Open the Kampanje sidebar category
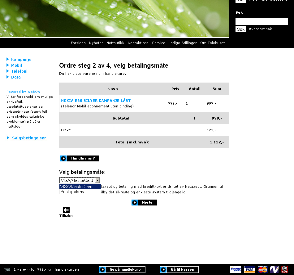294x275 pixels. [21, 60]
